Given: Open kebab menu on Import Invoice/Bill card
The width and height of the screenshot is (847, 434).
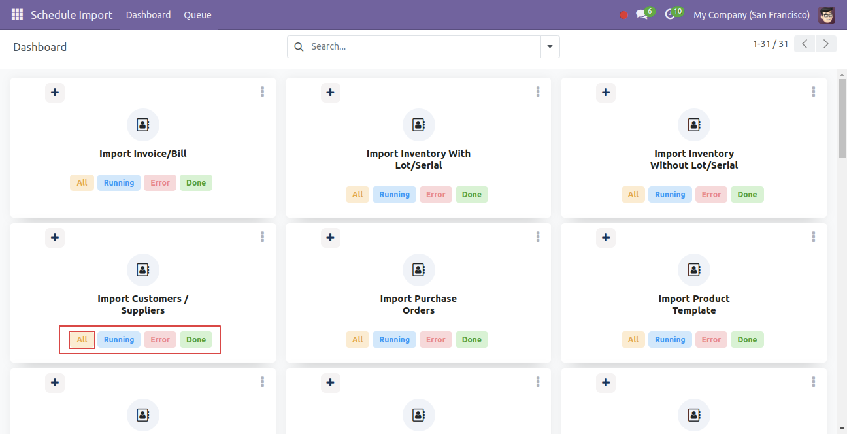Looking at the screenshot, I should click(x=262, y=92).
